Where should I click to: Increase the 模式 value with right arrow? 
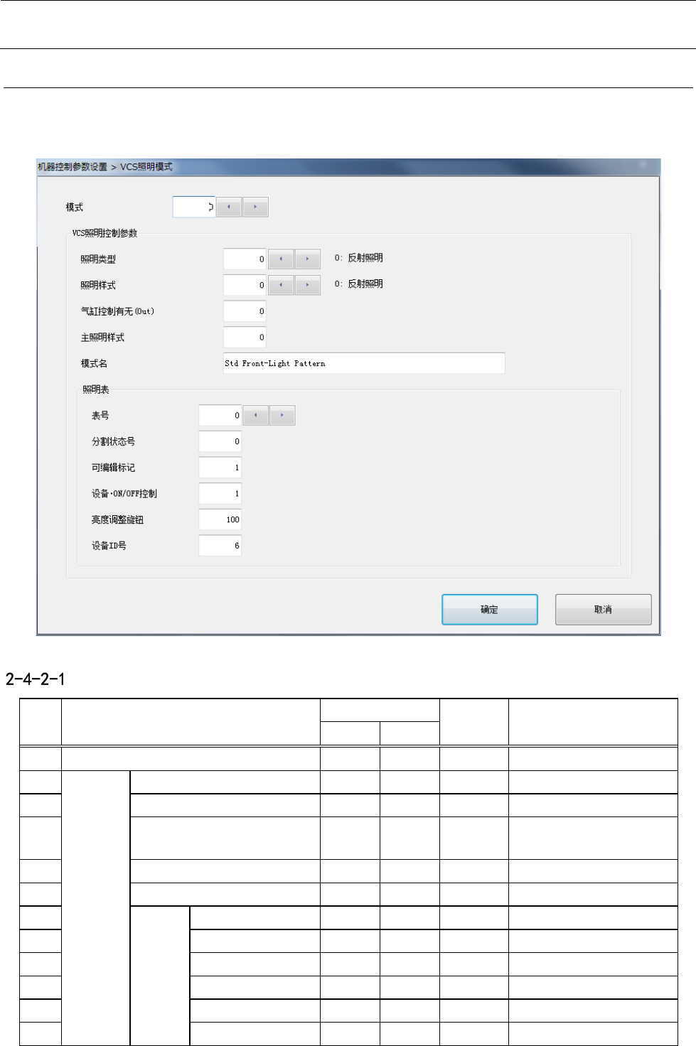click(x=255, y=207)
